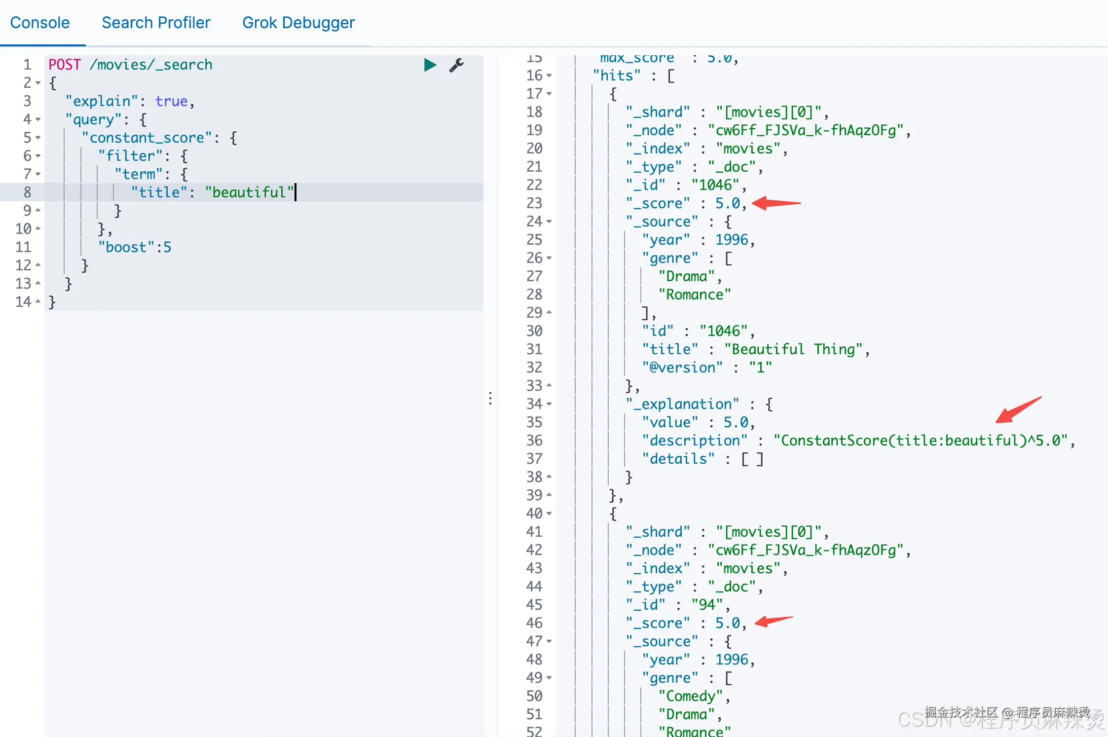The image size is (1108, 737).
Task: Run the request with the play icon
Action: pyautogui.click(x=430, y=65)
